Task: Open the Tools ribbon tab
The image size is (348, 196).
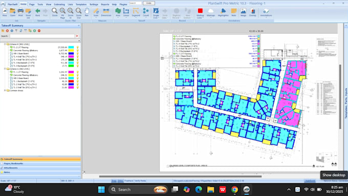Action: (x=40, y=5)
